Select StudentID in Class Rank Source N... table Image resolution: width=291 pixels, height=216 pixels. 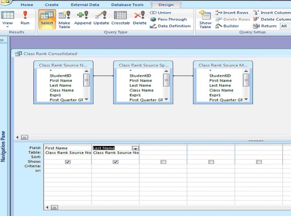[x=60, y=76]
